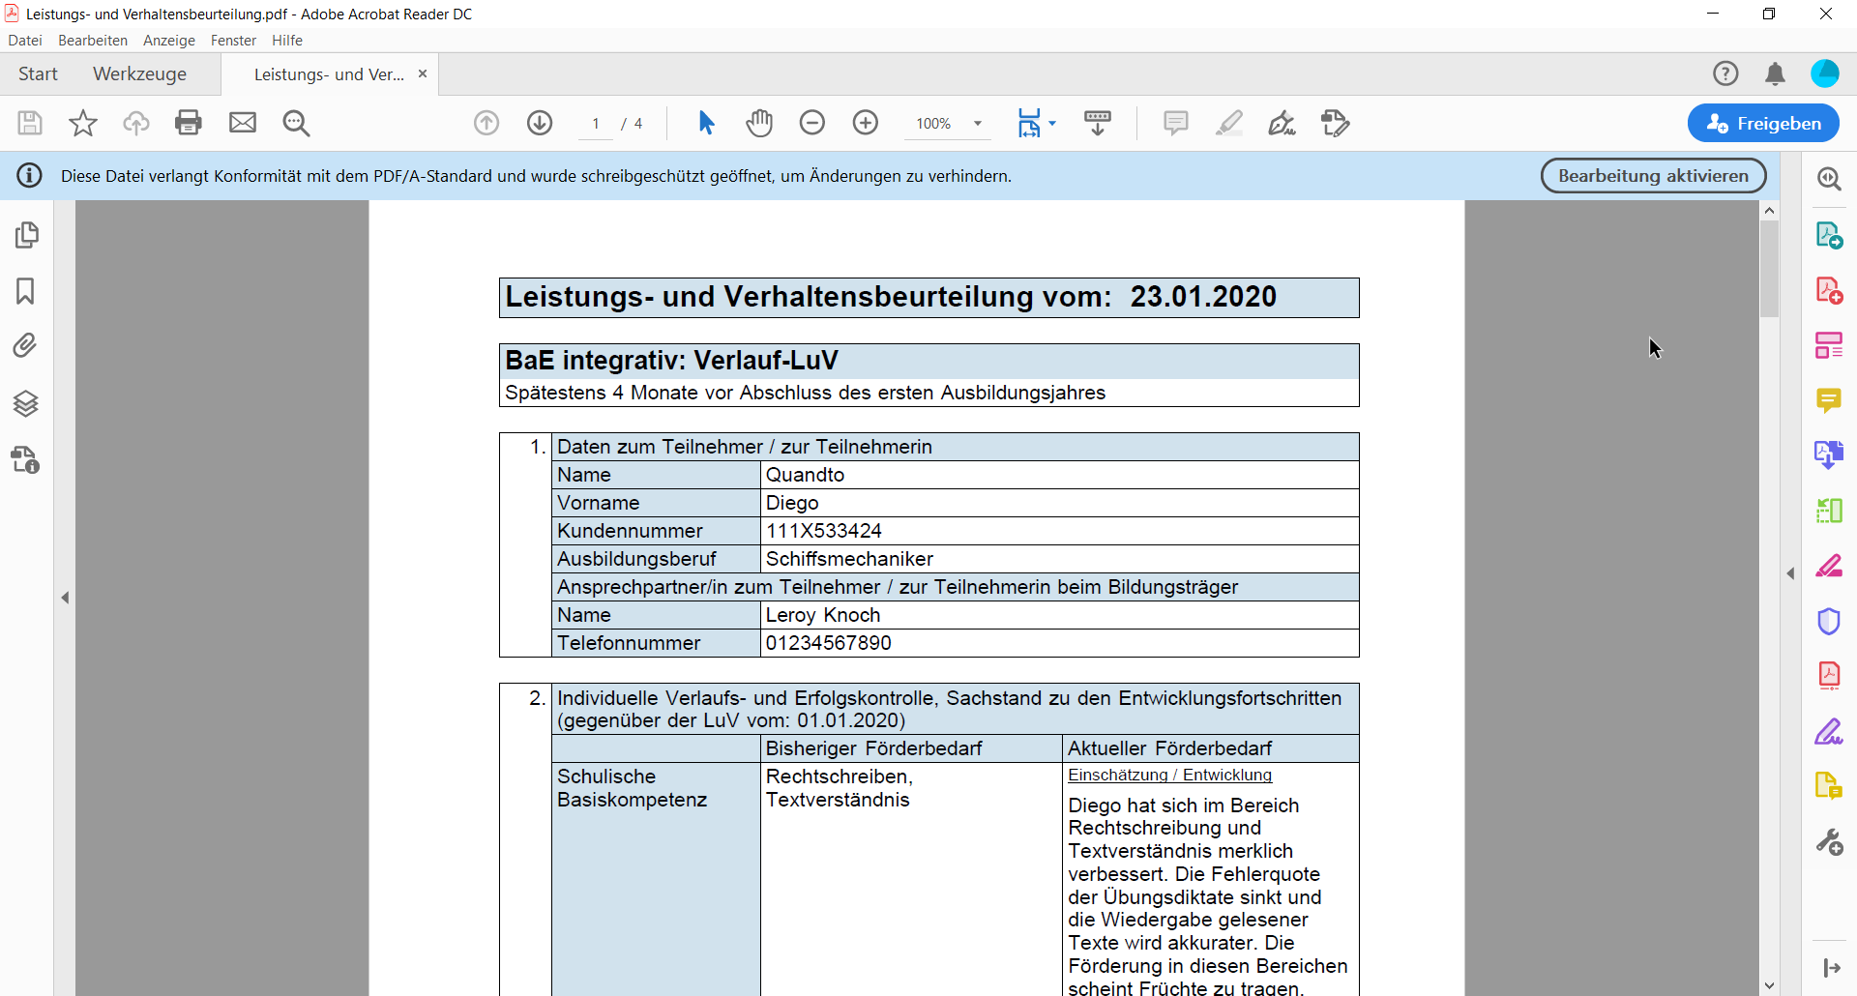Open the Bearbeiten menu
Viewport: 1857px width, 996px height.
(93, 41)
